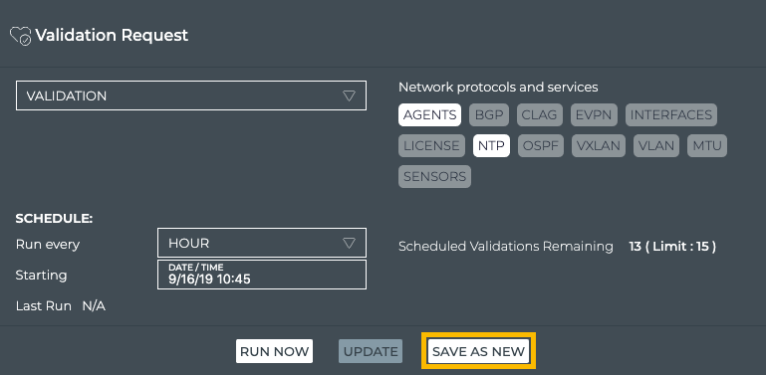Enable EVPN in network protocols
This screenshot has height=375, width=766.
[594, 115]
